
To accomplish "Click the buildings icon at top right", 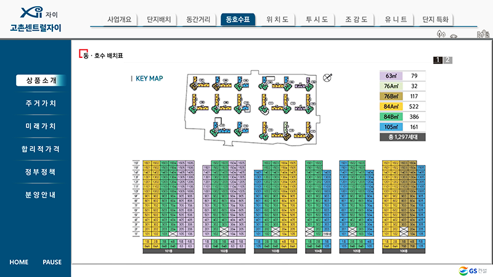I will [483, 34].
